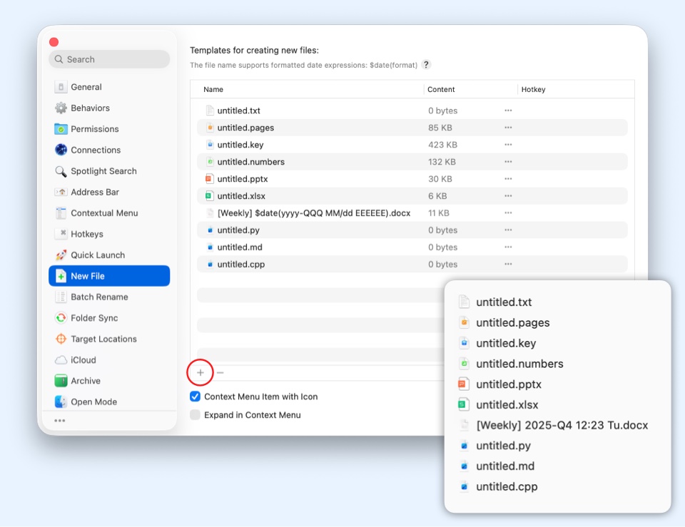Open the Archive section icon
This screenshot has width=685, height=527.
[62, 381]
